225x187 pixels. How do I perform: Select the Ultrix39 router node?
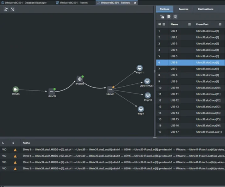pos(52,91)
